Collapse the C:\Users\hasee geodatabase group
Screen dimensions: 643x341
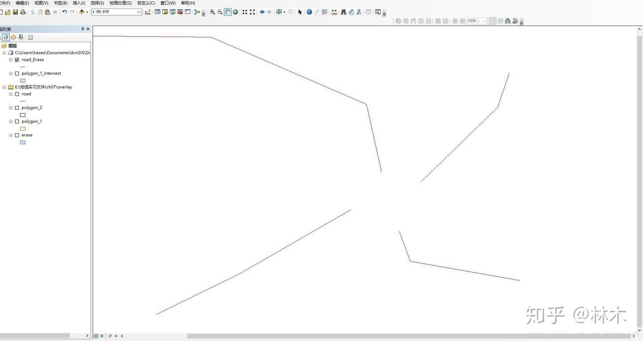pos(4,53)
